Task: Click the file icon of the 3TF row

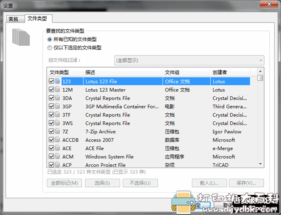Action: [x=57, y=115]
